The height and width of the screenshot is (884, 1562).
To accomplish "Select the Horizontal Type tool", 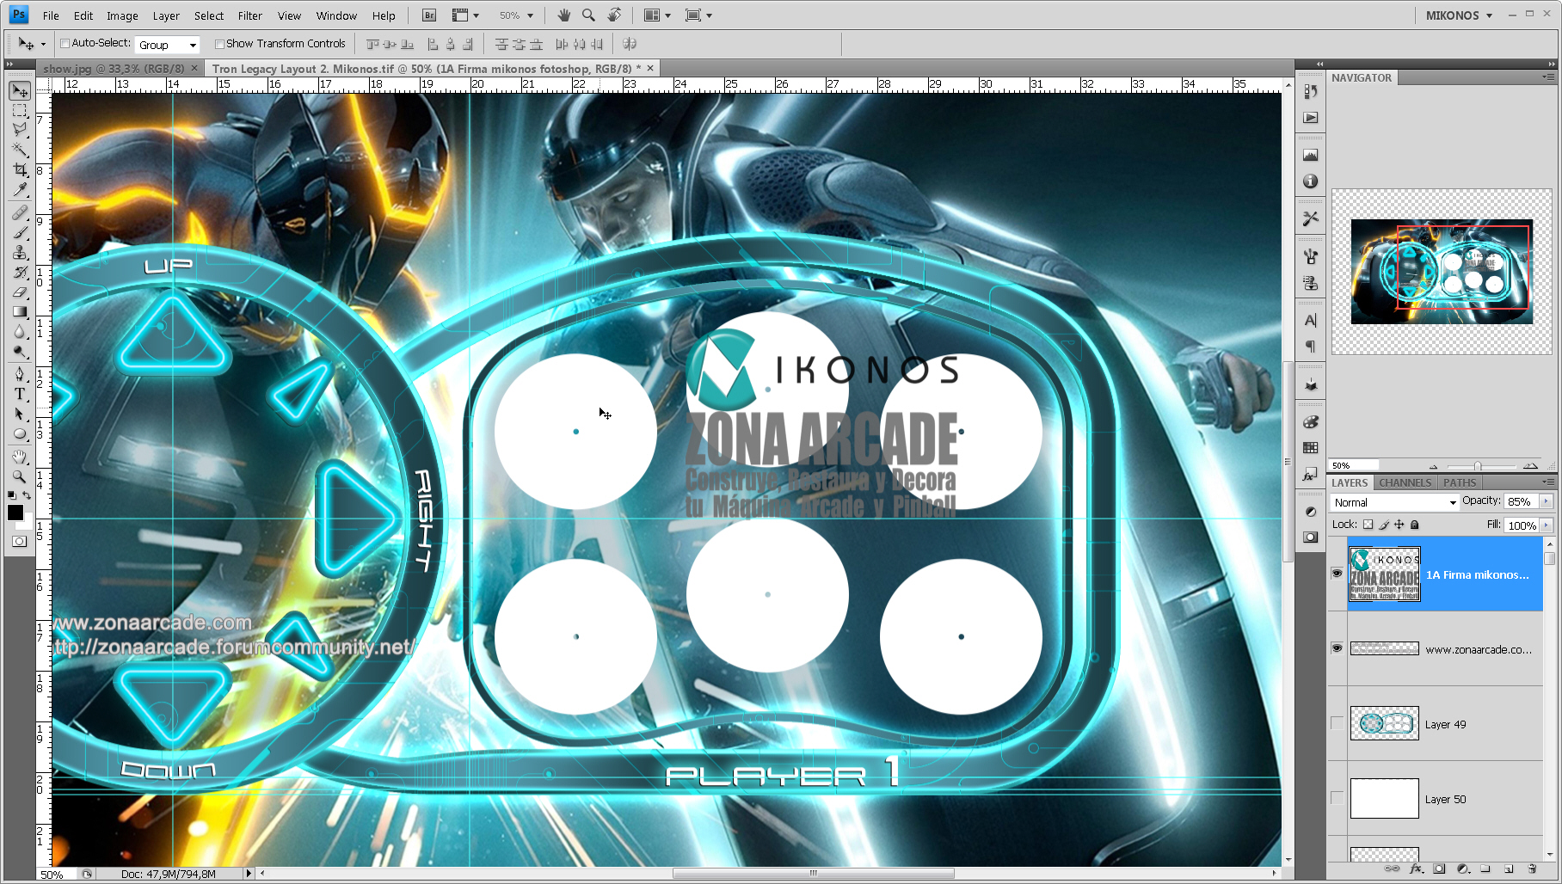I will pos(20,394).
